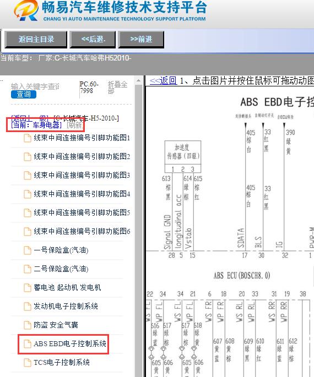Open 线束中间连接编号引脚功能图5
The width and height of the screenshot is (314, 377).
[x=82, y=212]
